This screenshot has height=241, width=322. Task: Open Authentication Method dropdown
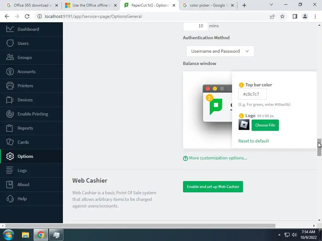pos(220,51)
